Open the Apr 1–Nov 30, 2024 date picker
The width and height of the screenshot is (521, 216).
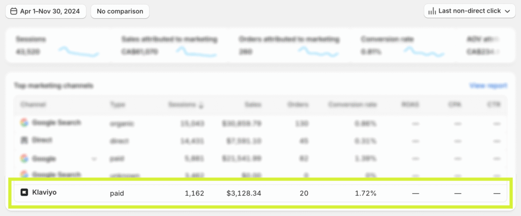(x=46, y=11)
